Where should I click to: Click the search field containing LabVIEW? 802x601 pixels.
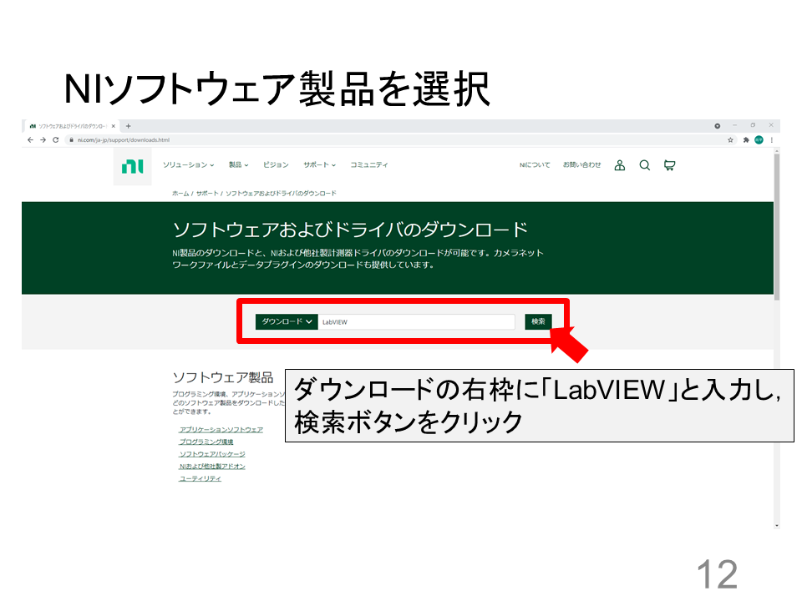point(416,322)
